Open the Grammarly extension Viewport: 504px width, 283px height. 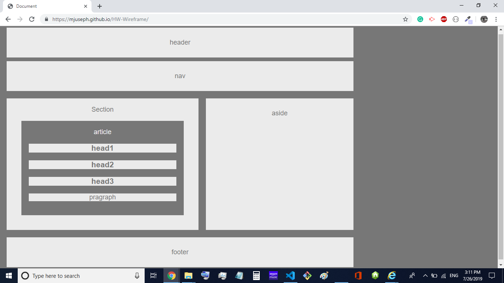tap(420, 19)
